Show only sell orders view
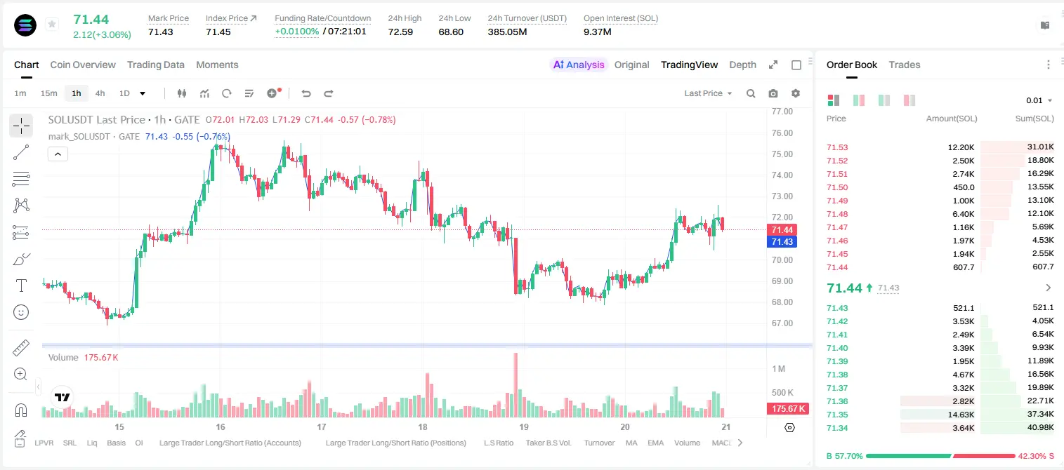1064x470 pixels. pyautogui.click(x=909, y=100)
